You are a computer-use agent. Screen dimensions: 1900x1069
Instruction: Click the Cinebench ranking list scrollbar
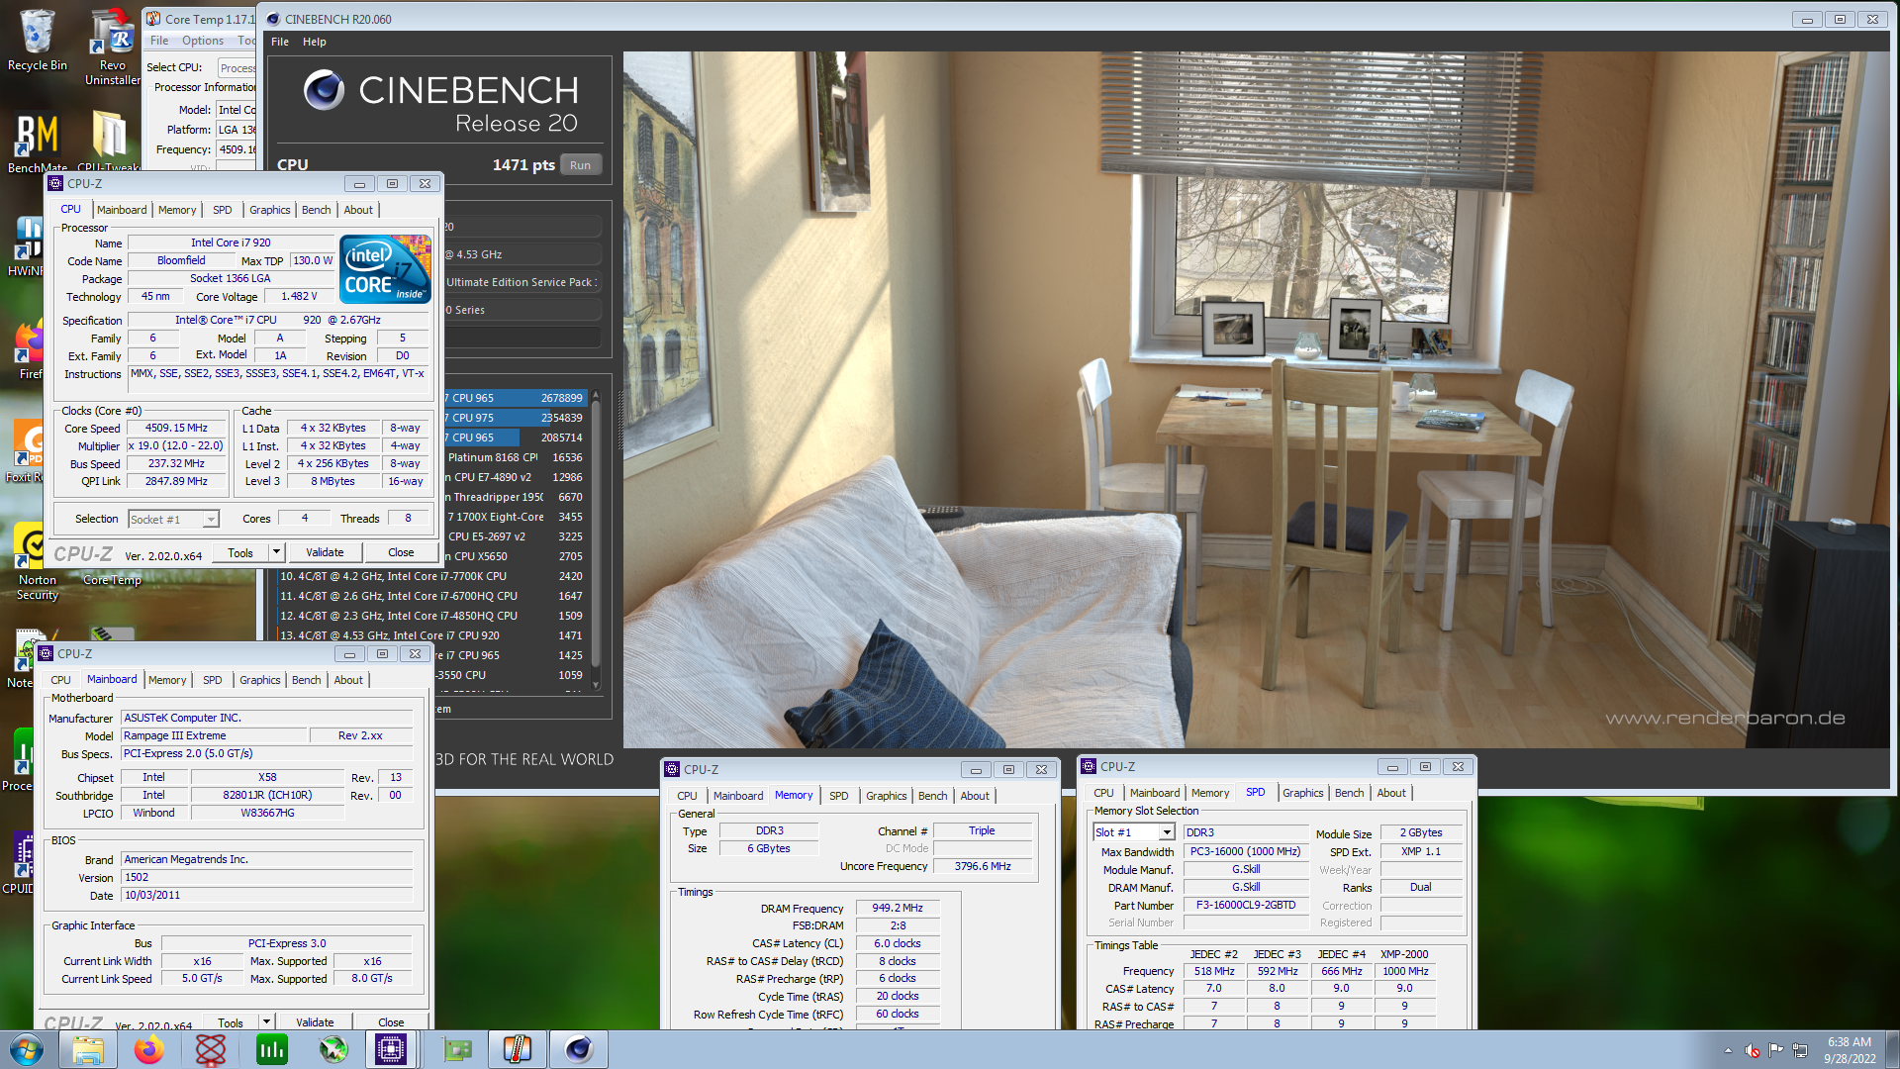pos(596,534)
